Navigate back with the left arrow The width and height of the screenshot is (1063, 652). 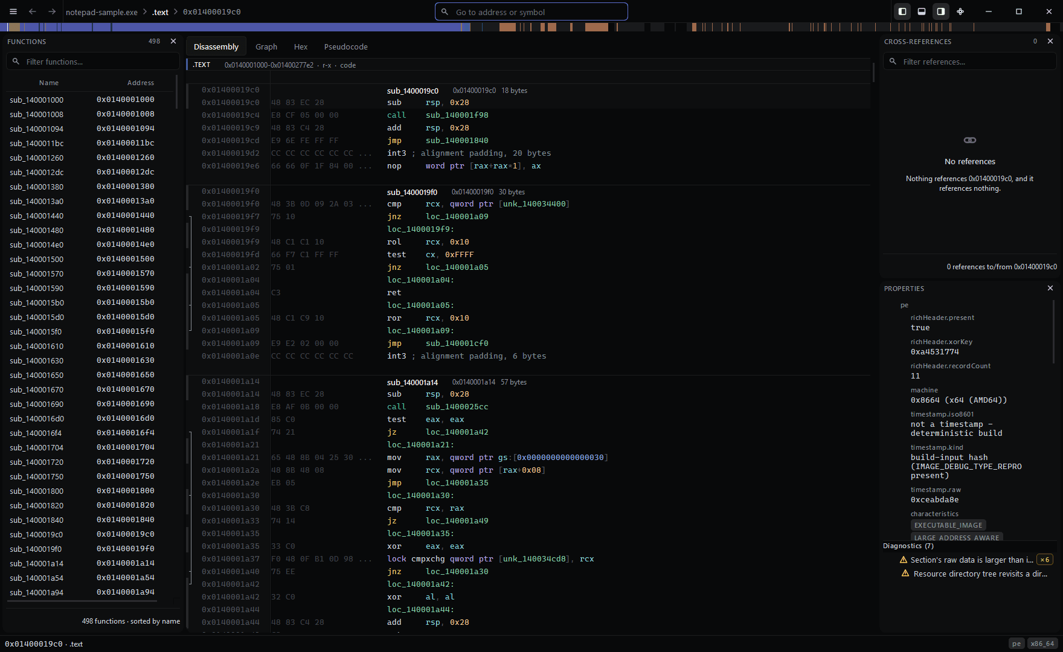click(x=33, y=11)
